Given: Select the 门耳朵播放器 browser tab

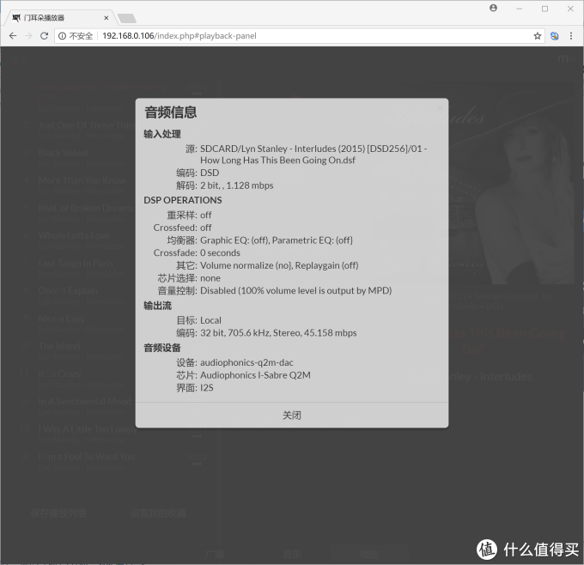Looking at the screenshot, I should click(x=59, y=18).
